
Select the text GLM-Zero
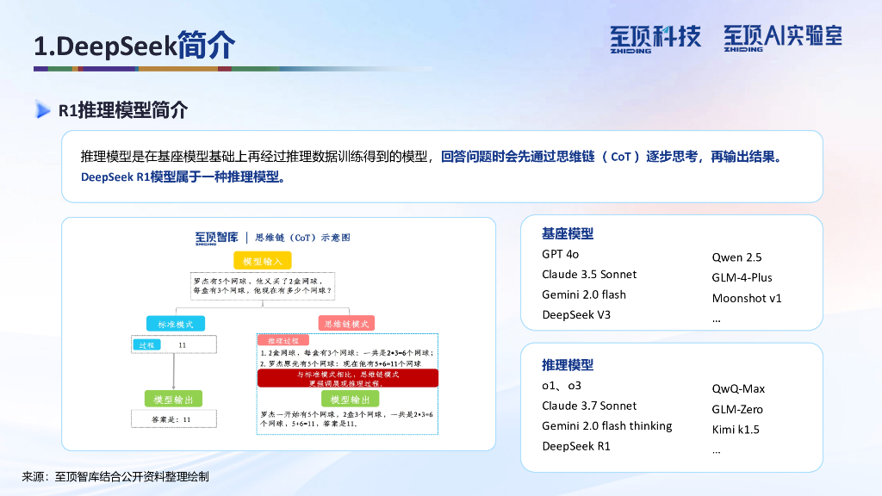(x=737, y=409)
